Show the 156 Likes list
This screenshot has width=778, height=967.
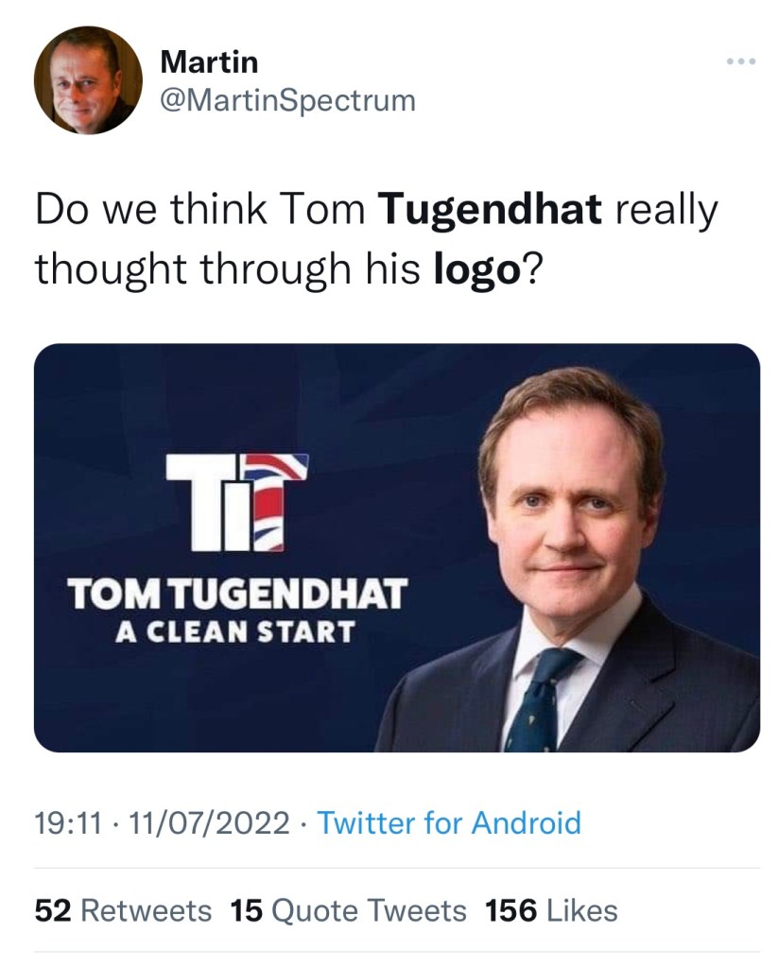click(x=551, y=910)
